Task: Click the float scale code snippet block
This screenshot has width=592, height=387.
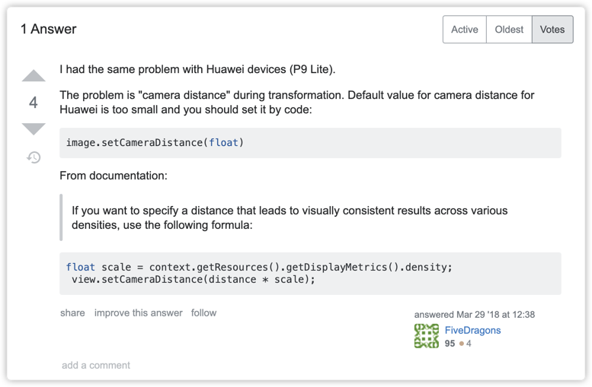Action: tap(310, 273)
